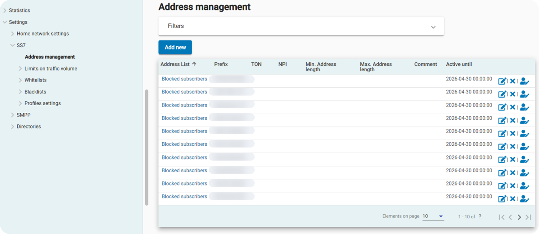Expand Home network settings chevron

(12, 34)
